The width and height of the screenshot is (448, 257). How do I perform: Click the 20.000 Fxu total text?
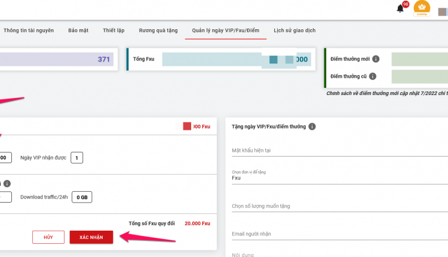point(198,224)
